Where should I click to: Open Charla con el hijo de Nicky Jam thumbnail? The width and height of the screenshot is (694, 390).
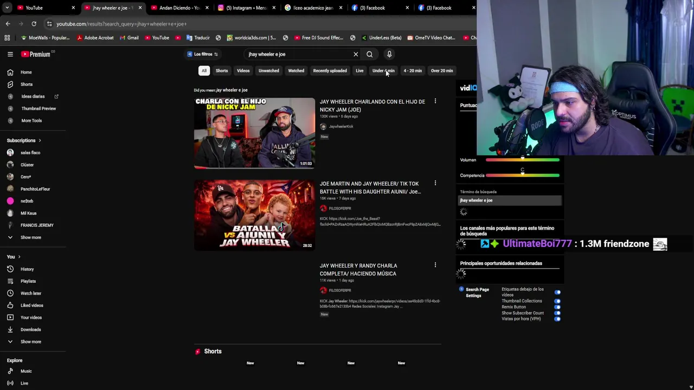point(254,133)
